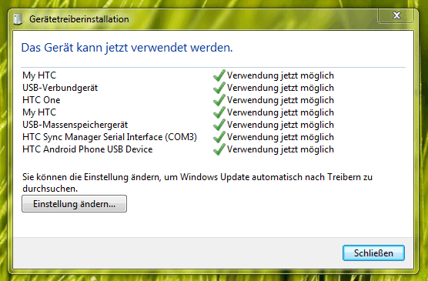428x281 pixels.
Task: Click green checkmark beside HTC One
Action: pyautogui.click(x=219, y=100)
